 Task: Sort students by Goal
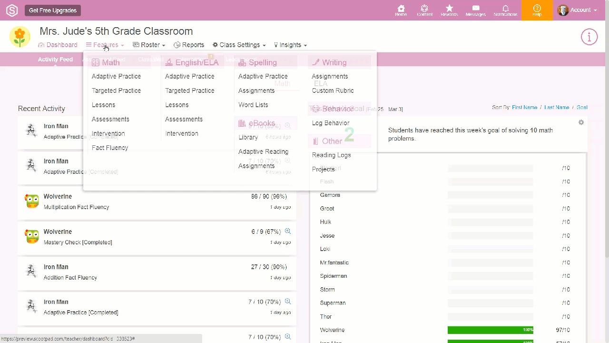point(582,108)
